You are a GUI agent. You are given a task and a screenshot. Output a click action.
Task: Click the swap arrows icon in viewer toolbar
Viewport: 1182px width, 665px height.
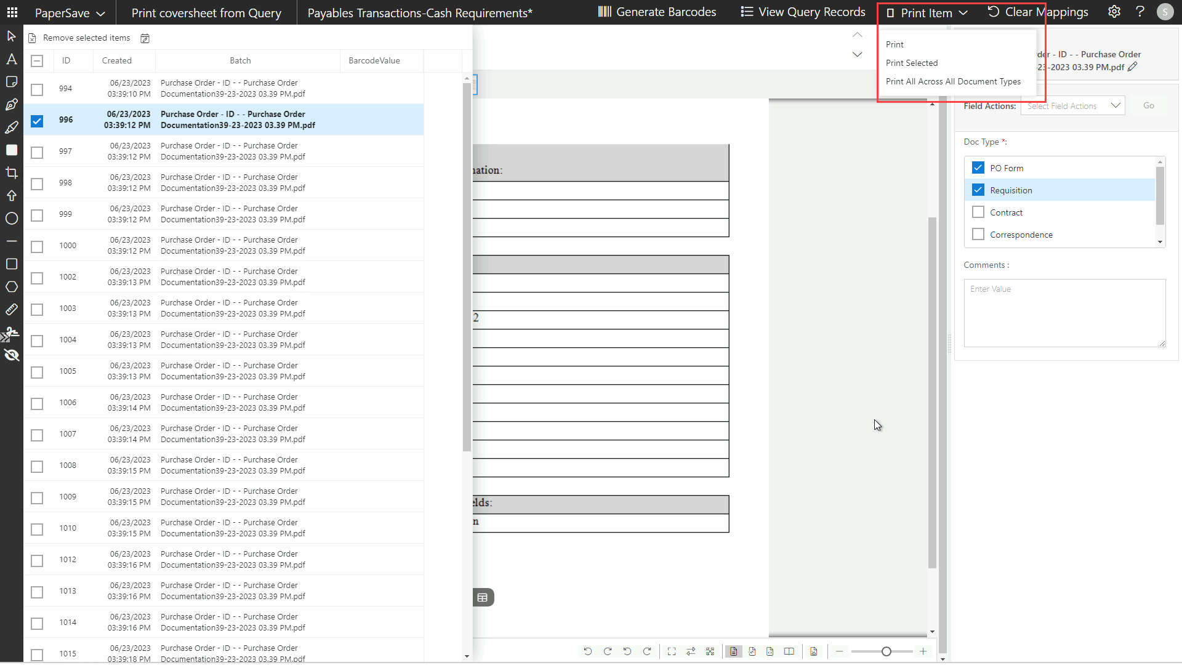click(x=691, y=651)
